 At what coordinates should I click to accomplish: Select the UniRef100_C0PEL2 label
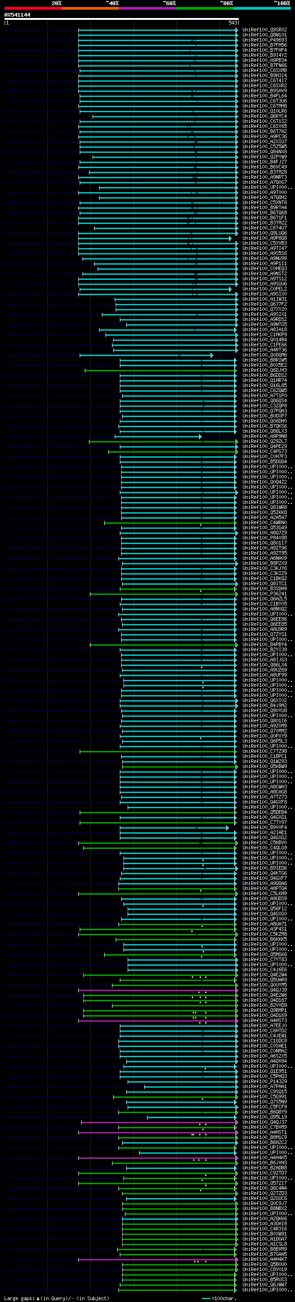pyautogui.click(x=265, y=289)
